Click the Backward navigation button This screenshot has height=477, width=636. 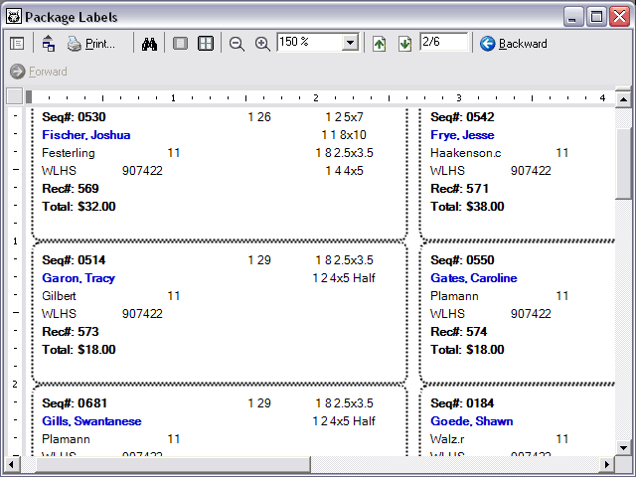(x=513, y=44)
